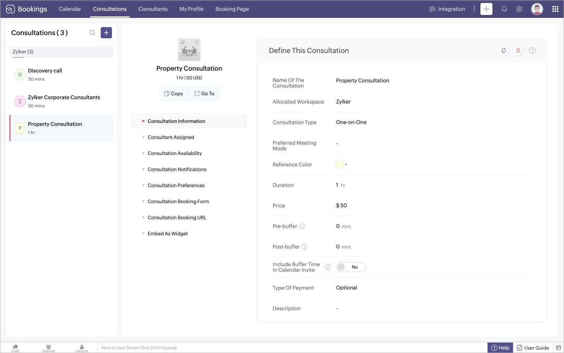Screen dimensions: 564x353
Task: Open Chats in the bottom bar
Action: click(15, 348)
